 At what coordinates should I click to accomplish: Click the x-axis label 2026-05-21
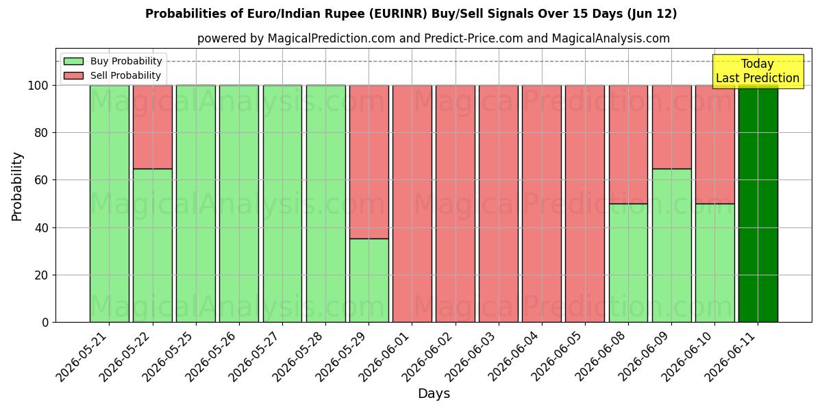[83, 355]
